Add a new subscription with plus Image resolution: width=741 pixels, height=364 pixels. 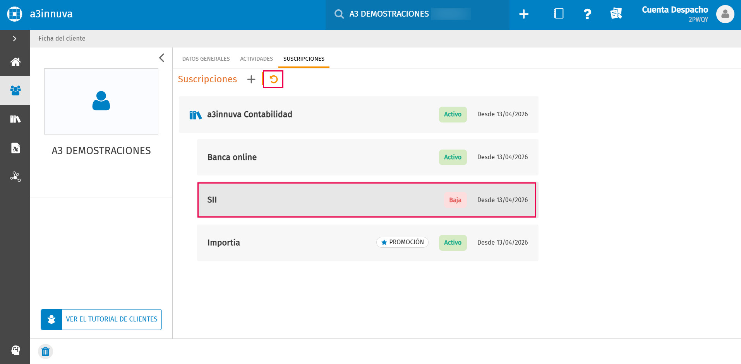(x=251, y=79)
